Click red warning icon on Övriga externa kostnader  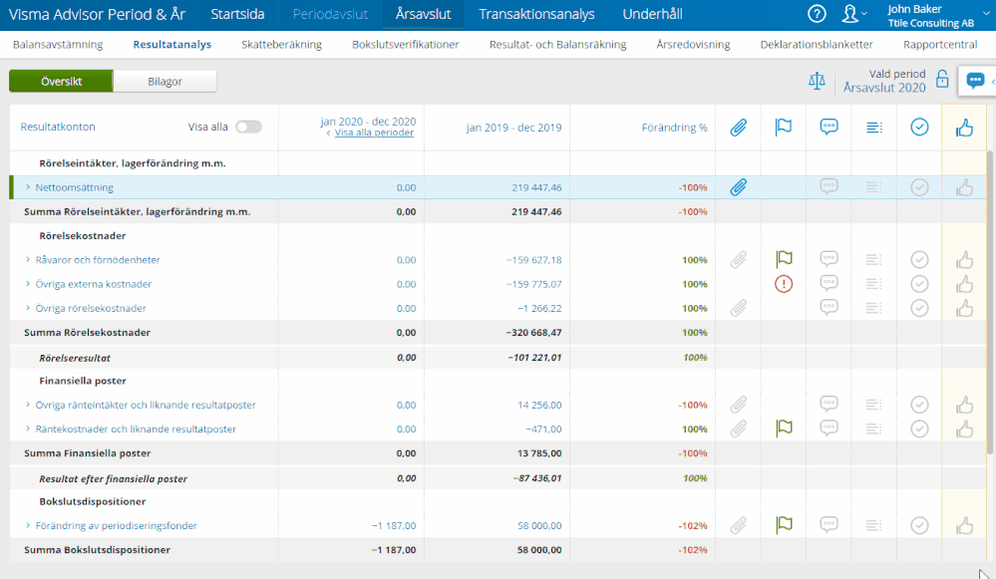pos(784,284)
